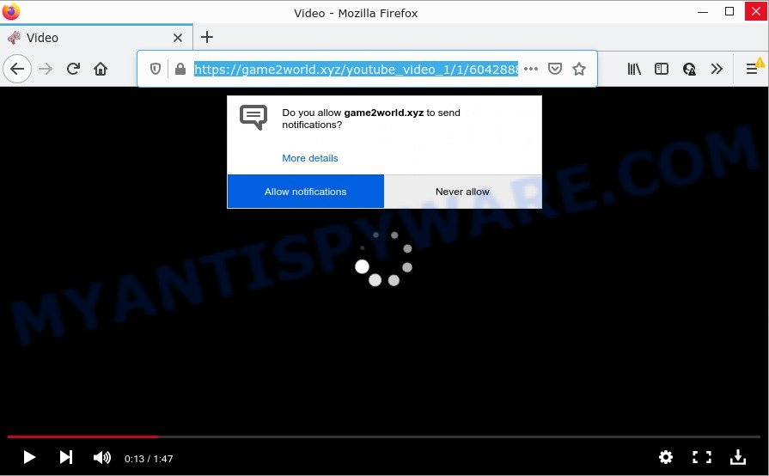Enter fullscreen video mode
Screen dimensions: 769x476
tap(702, 457)
